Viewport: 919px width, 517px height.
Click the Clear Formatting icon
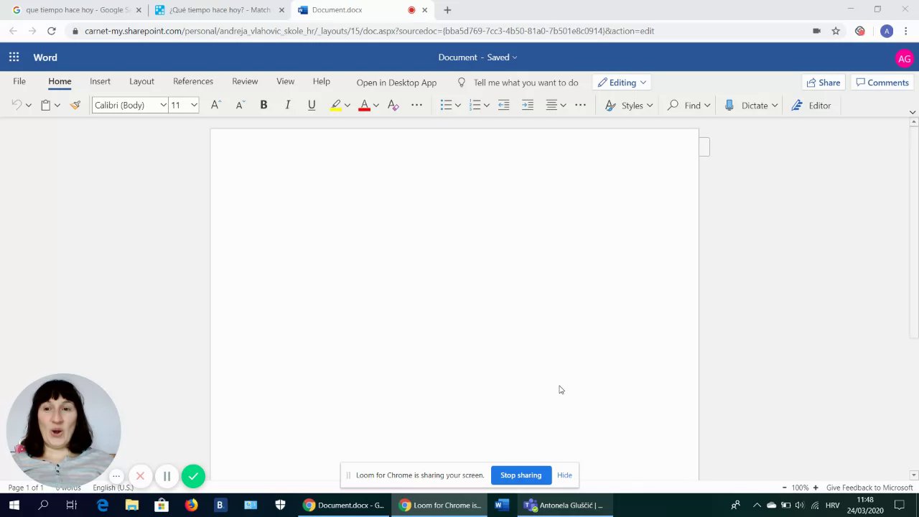click(x=393, y=106)
